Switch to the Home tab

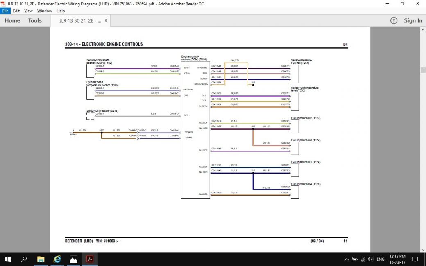(x=13, y=20)
